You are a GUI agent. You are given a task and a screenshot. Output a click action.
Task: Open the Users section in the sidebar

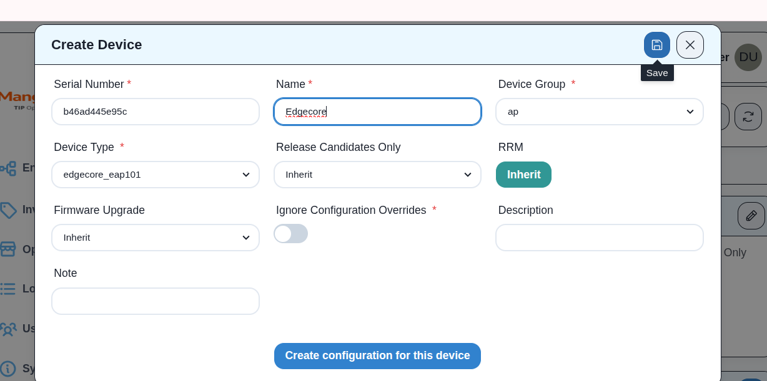9,329
